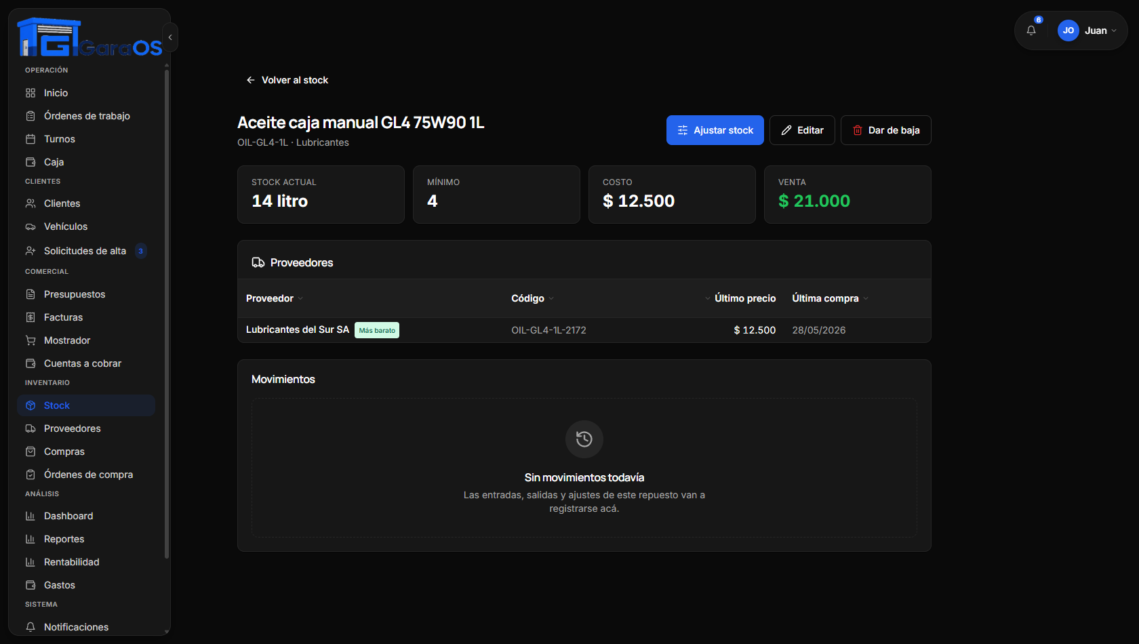The width and height of the screenshot is (1139, 644).
Task: Open Mostrador section
Action: coord(86,340)
